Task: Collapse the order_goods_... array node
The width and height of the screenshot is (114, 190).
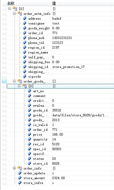Action: (x=14, y=81)
